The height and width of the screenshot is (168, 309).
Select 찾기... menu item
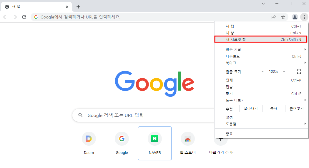pyautogui.click(x=261, y=94)
